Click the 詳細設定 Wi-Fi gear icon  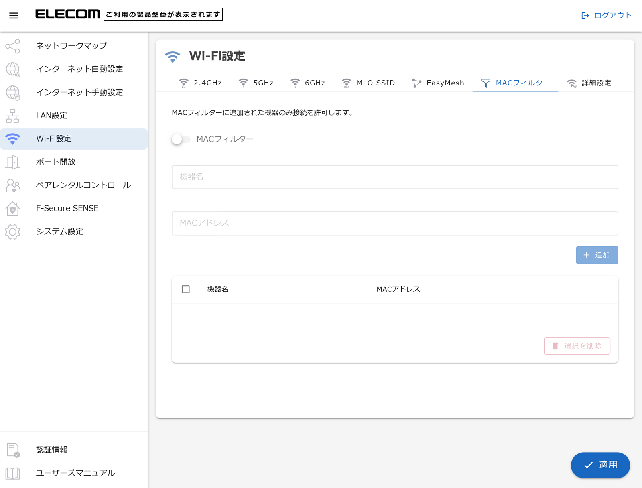point(572,83)
